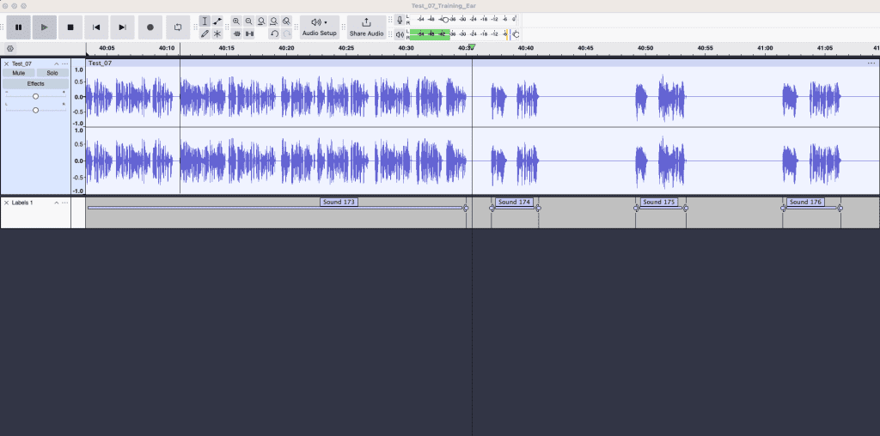The height and width of the screenshot is (436, 880).
Task: Click timeline ruler at 41:00
Action: tap(765, 48)
